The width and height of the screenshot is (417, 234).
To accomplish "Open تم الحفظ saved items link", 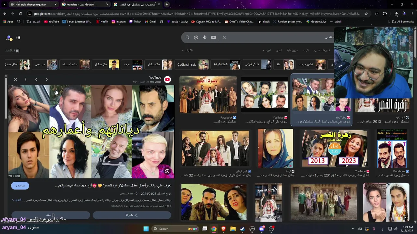I will click(x=12, y=50).
